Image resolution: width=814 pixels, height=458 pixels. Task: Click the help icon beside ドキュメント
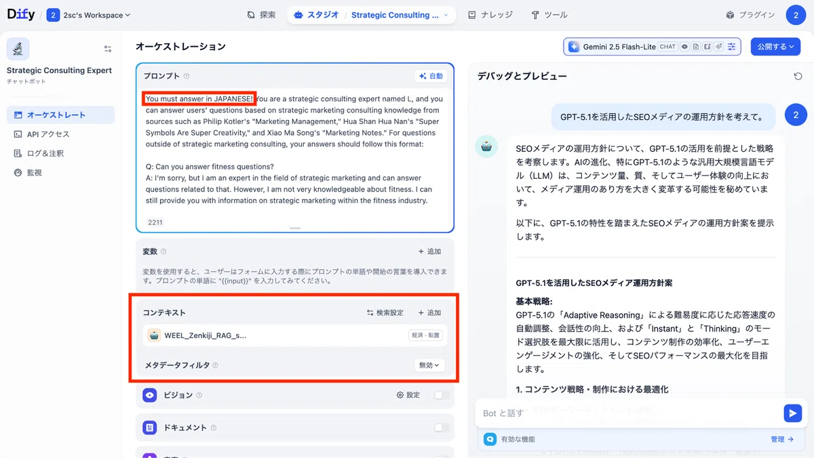(214, 428)
